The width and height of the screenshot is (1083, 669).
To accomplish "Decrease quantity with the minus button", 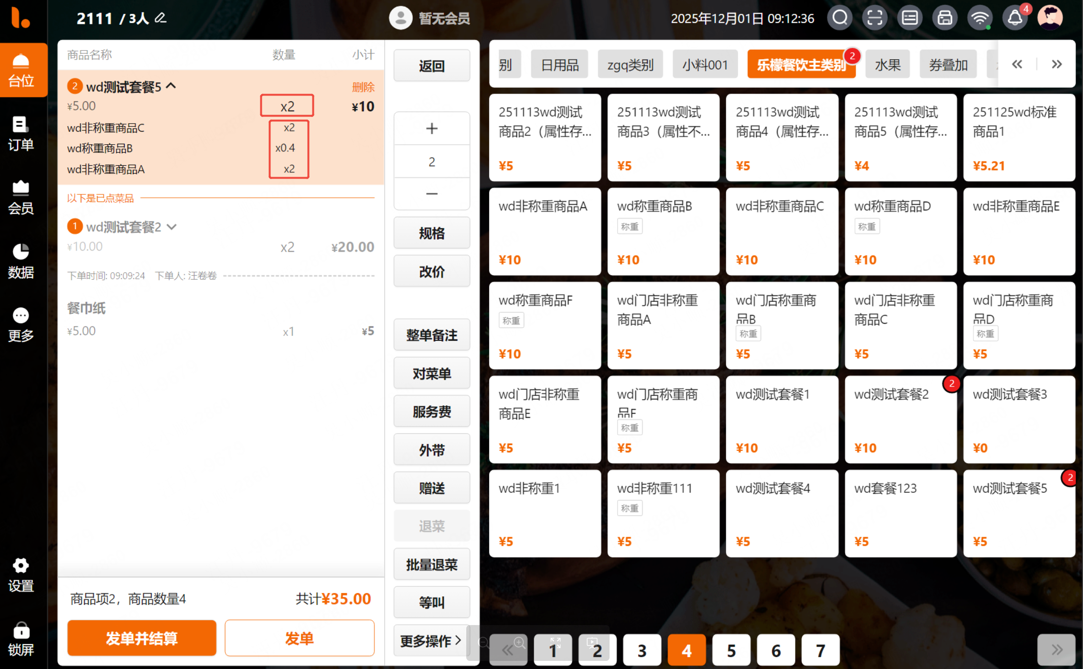I will [x=431, y=194].
